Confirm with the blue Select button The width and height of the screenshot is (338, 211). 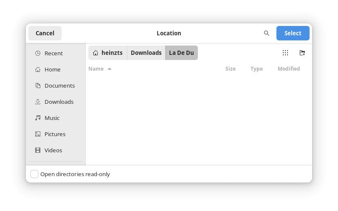click(293, 33)
